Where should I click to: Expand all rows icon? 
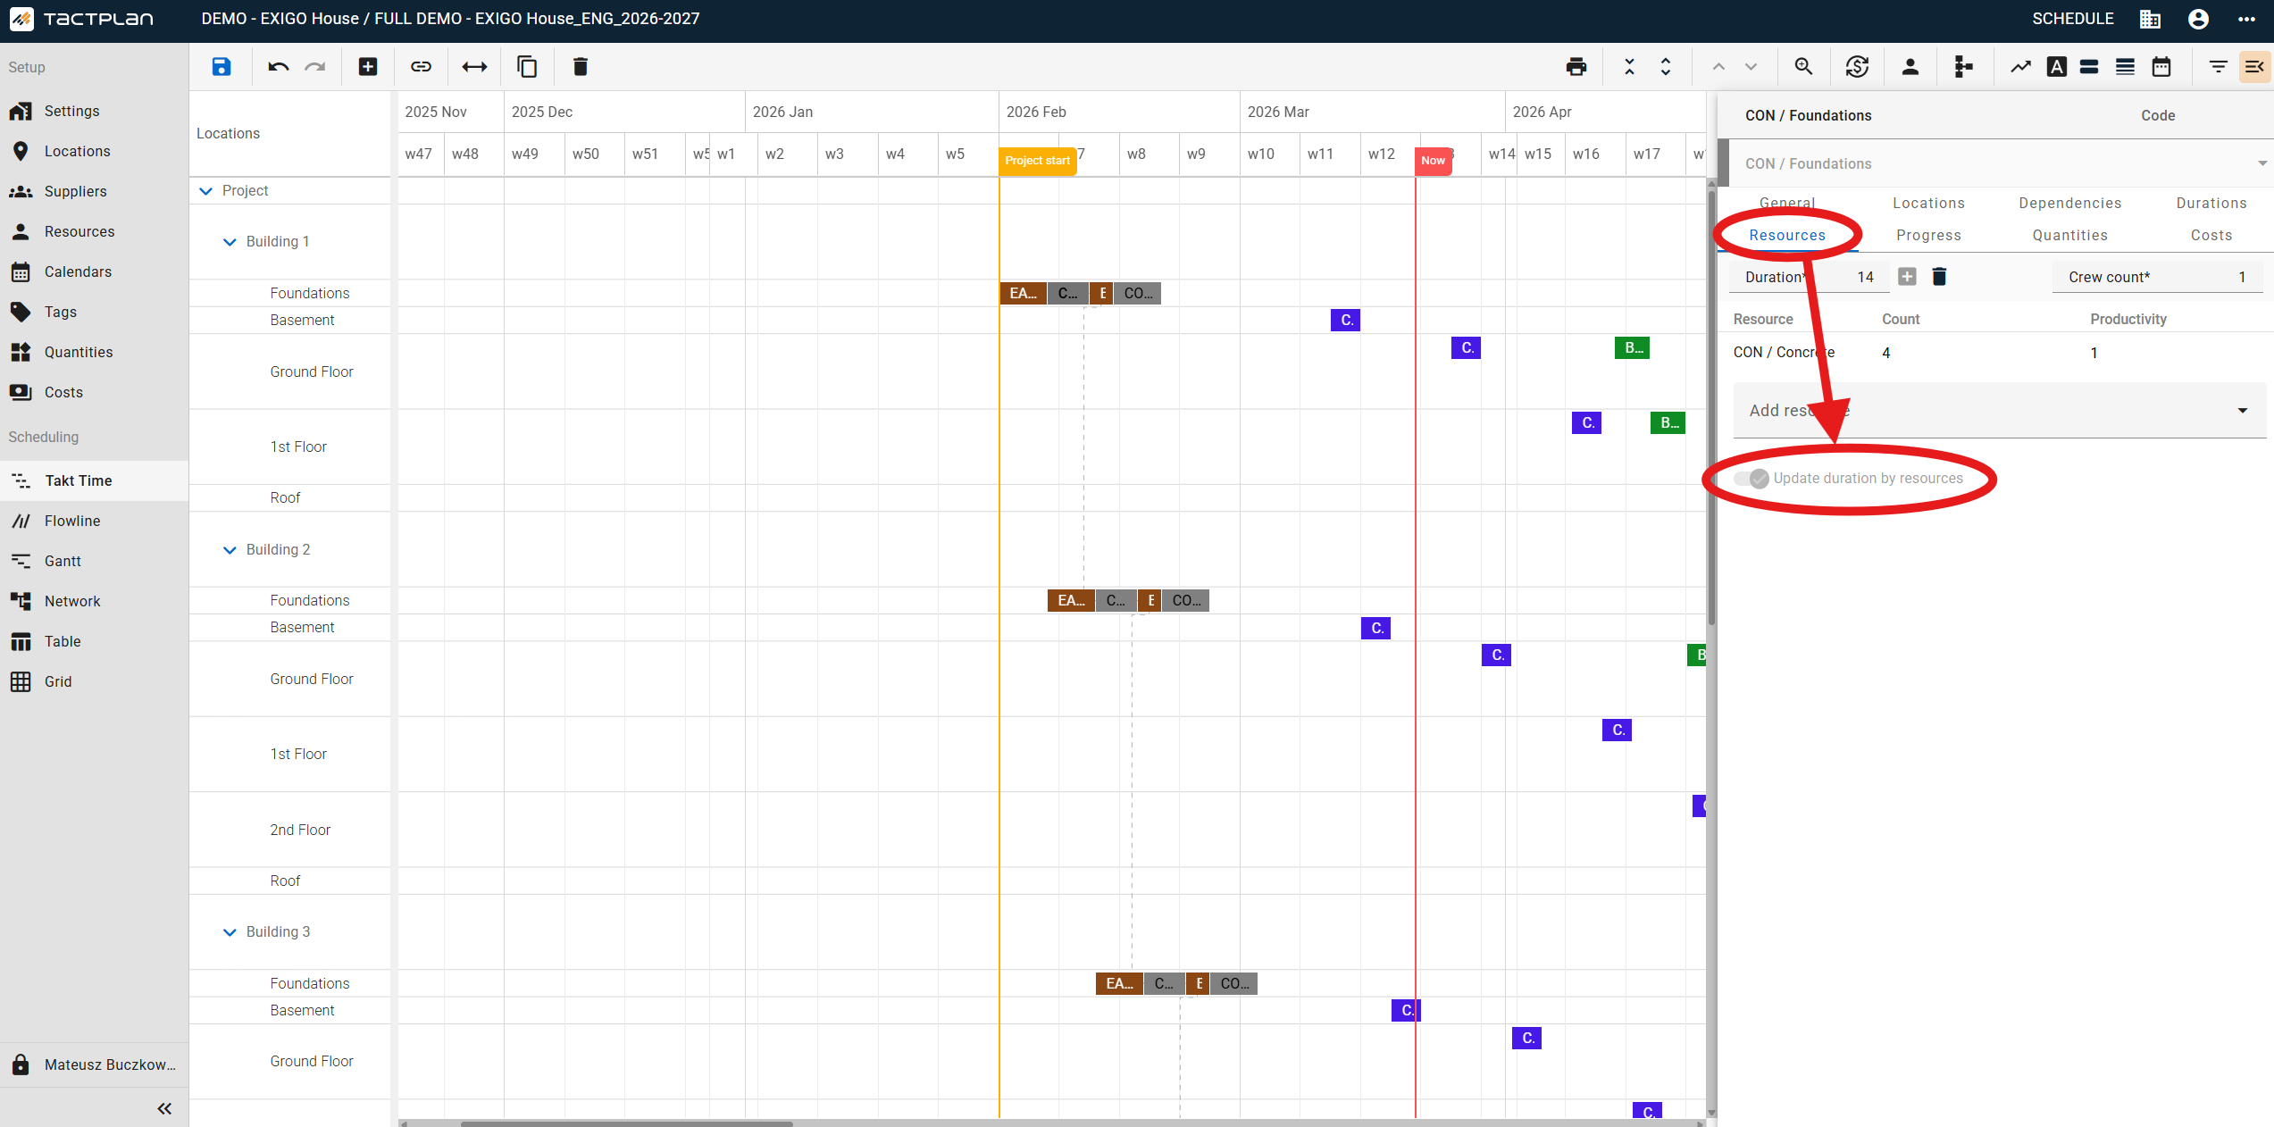click(x=1666, y=66)
